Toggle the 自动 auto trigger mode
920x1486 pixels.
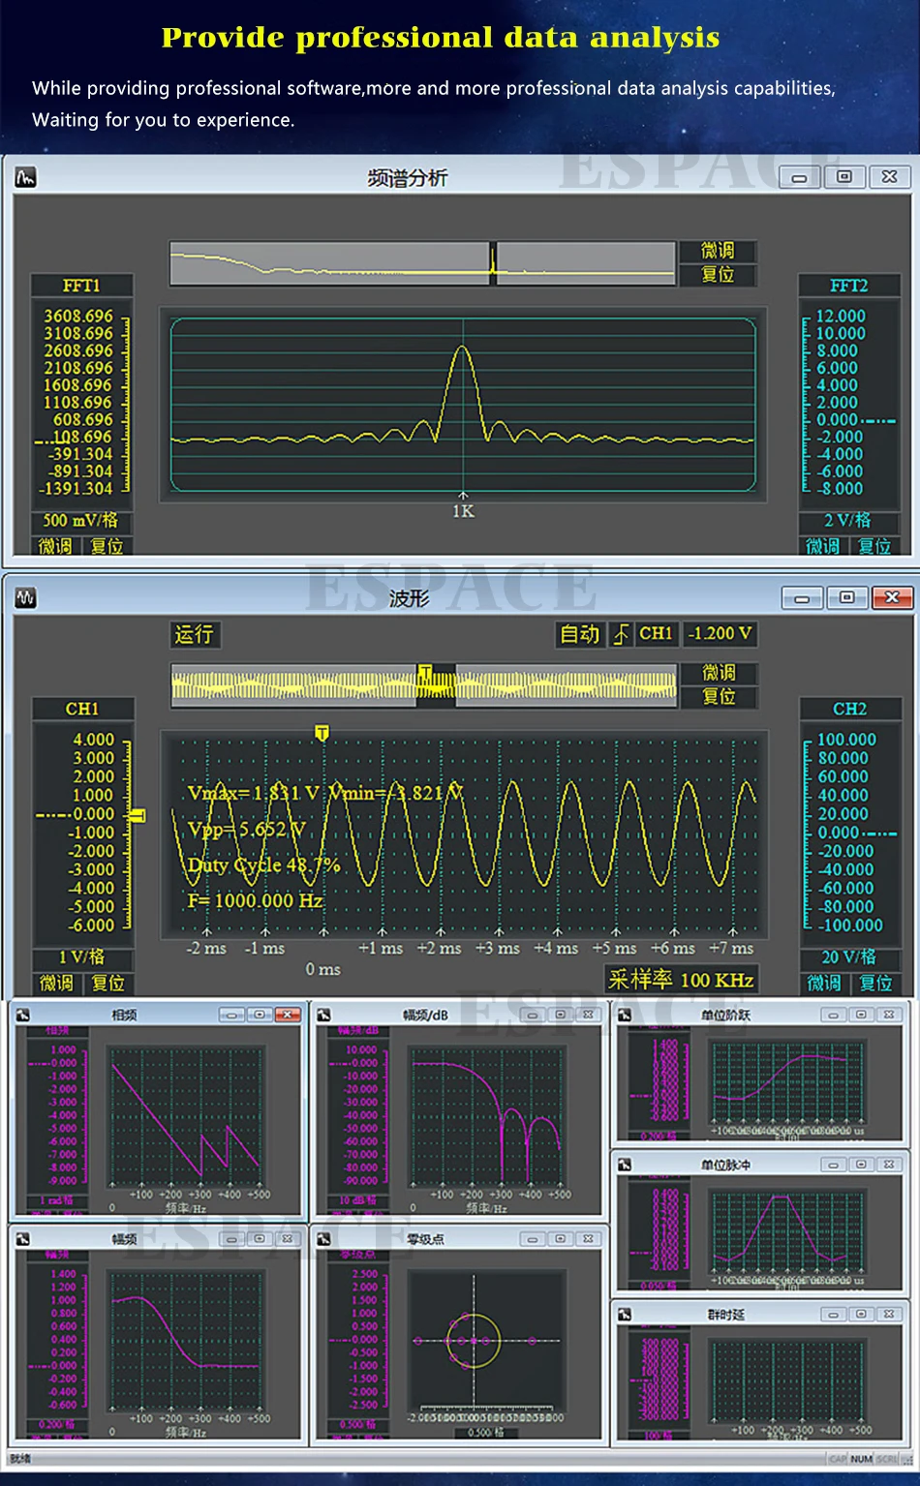tap(580, 634)
